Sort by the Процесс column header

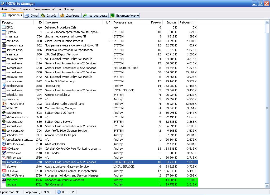click(17, 22)
